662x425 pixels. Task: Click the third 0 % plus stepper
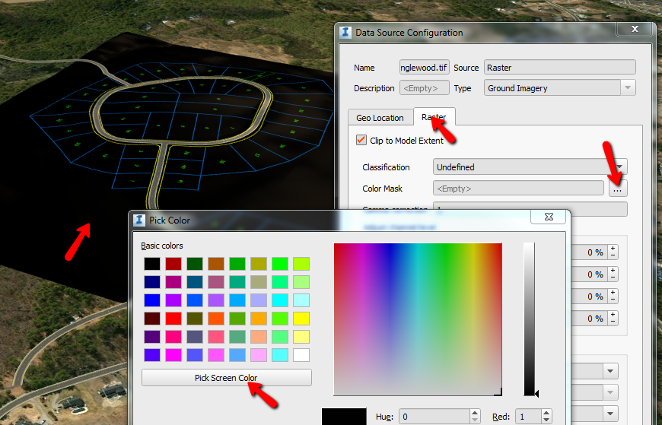click(x=613, y=293)
